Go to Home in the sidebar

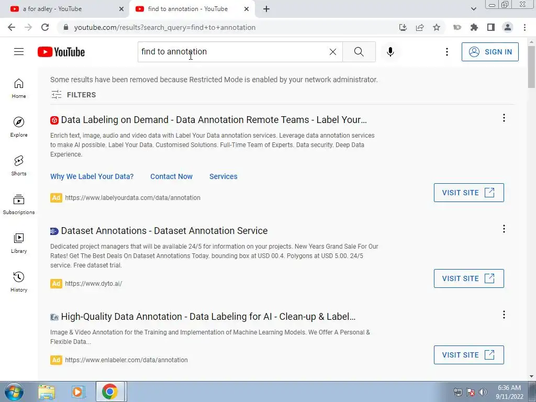pyautogui.click(x=19, y=88)
